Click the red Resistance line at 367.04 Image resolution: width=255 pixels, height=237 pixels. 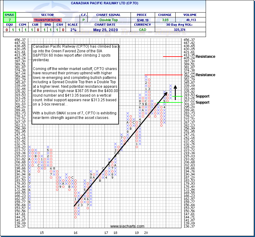pos(169,75)
